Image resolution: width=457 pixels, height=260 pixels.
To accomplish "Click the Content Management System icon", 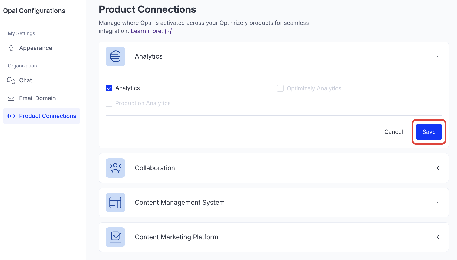I will (115, 203).
